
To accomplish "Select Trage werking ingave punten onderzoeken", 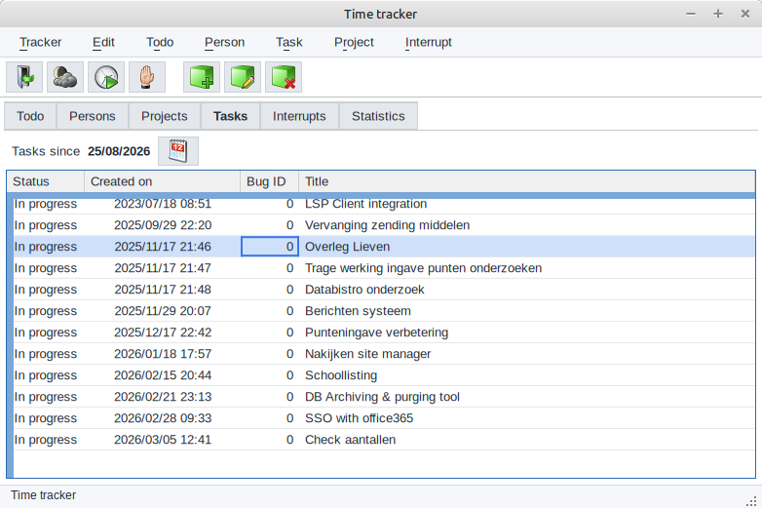I will [423, 268].
